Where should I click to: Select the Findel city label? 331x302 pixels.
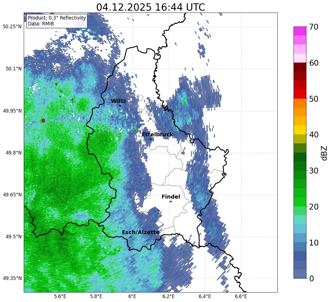171,197
